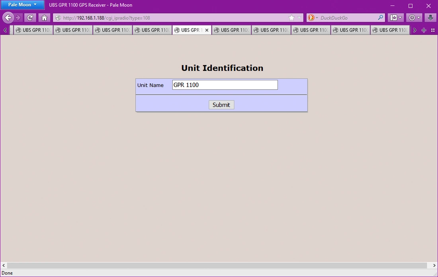This screenshot has width=438, height=277.
Task: Click the horizontal scrollbar right arrow
Action: [434, 265]
